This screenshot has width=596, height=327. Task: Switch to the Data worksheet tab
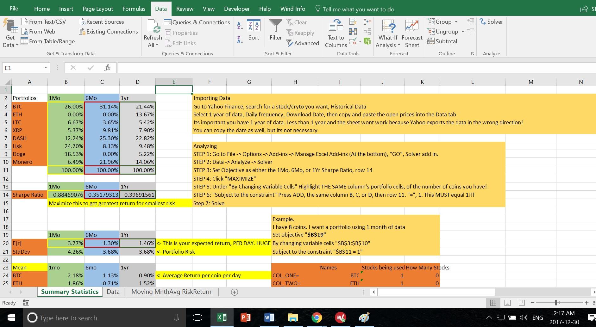113,292
